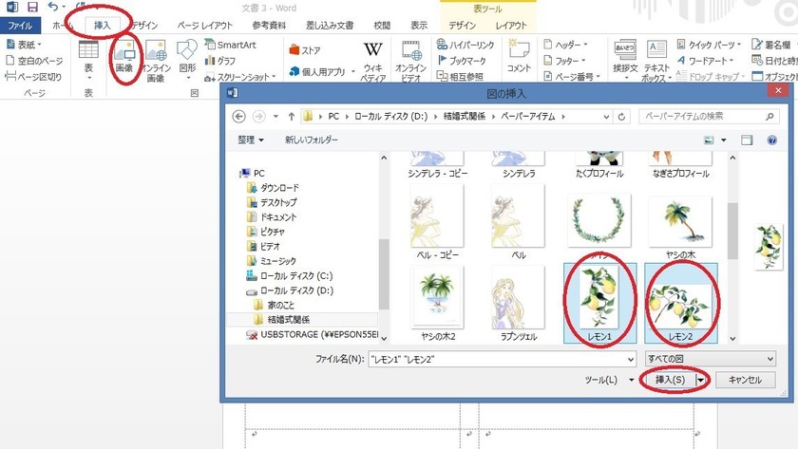
Task: Insert a ページ区切り
Action: point(33,76)
